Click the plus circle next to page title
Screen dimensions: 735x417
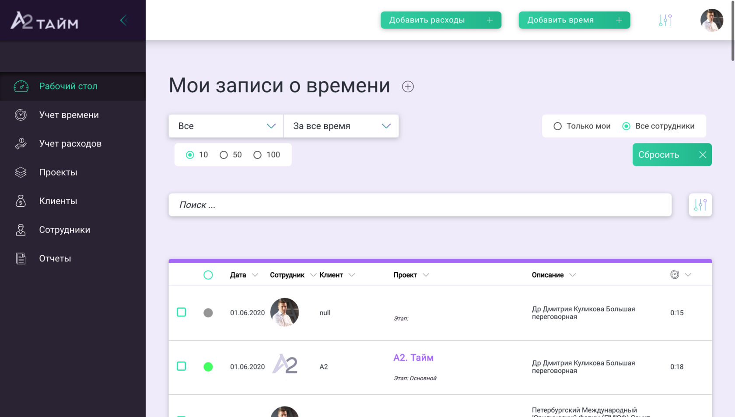pos(408,87)
